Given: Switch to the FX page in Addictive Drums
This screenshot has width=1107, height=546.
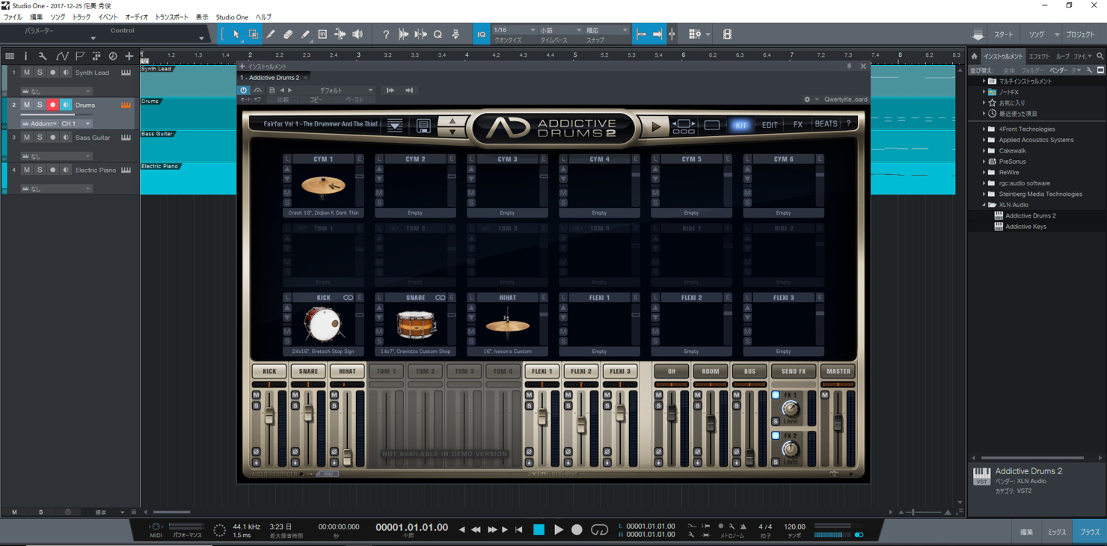Looking at the screenshot, I should (x=798, y=125).
